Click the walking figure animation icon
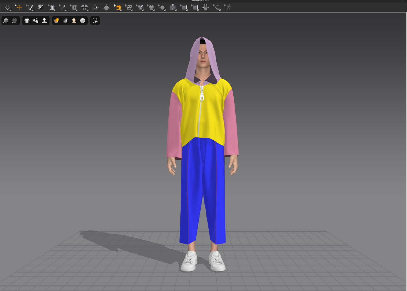The width and height of the screenshot is (407, 291). click(x=228, y=7)
